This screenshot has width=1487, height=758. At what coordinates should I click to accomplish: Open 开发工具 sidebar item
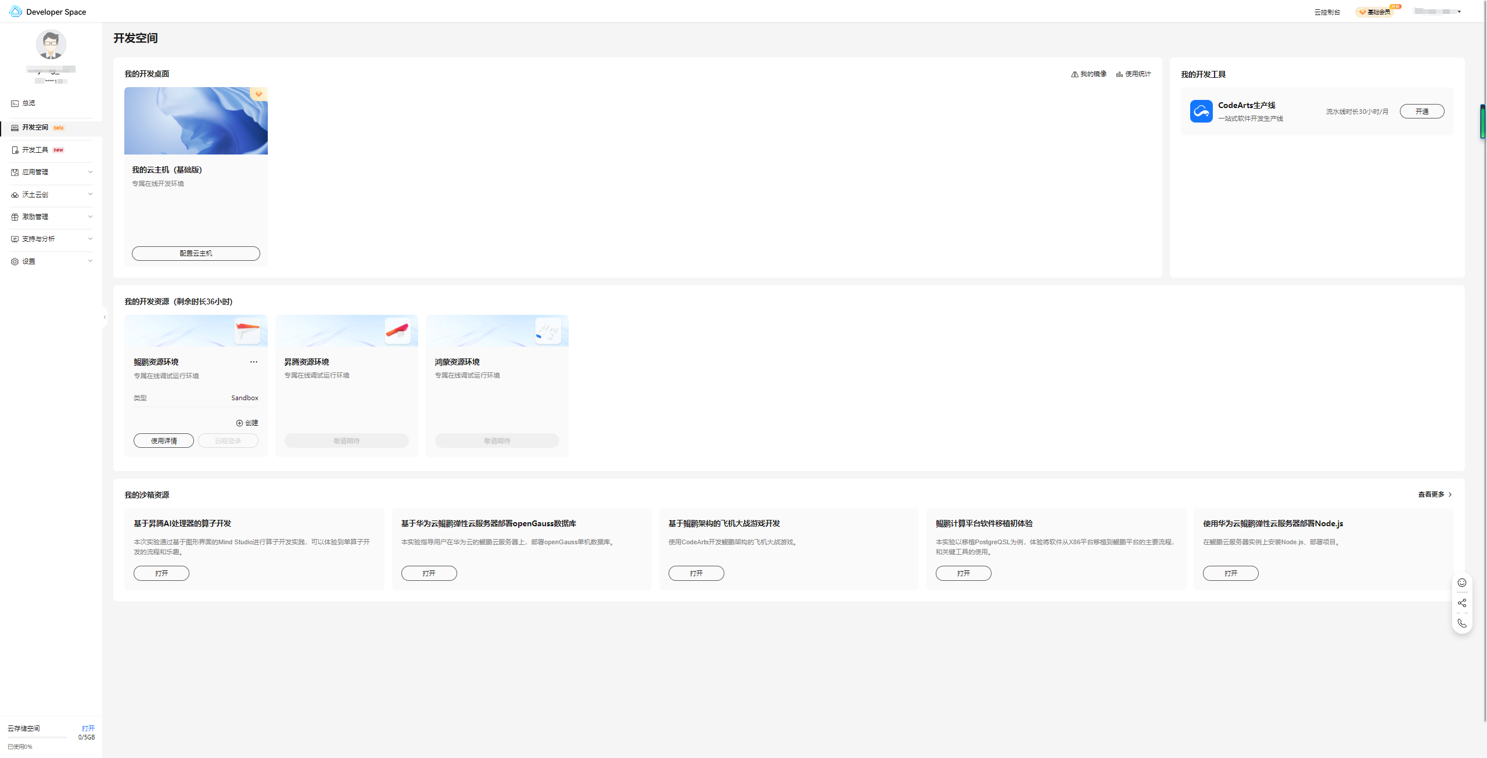click(x=35, y=150)
